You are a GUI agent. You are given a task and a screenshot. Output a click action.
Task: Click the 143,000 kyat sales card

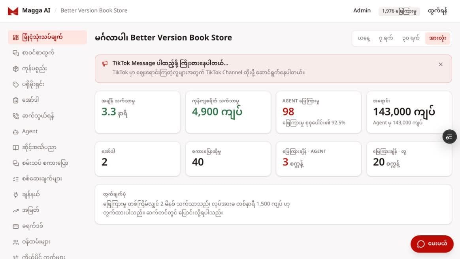pos(409,112)
